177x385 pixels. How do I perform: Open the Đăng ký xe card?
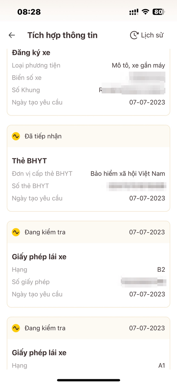pyautogui.click(x=88, y=81)
